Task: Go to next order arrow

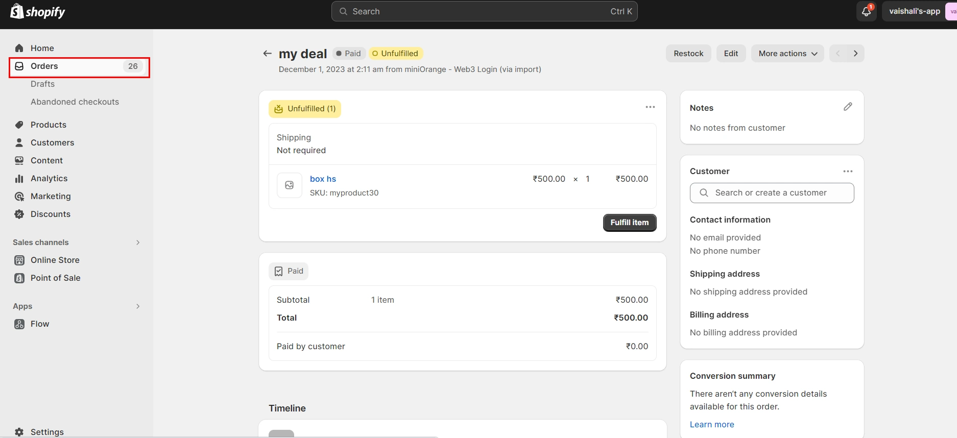Action: [x=855, y=54]
